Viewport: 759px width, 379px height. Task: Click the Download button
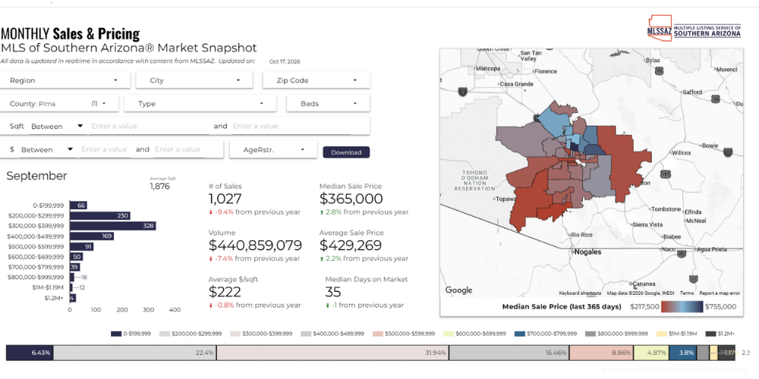pyautogui.click(x=346, y=152)
